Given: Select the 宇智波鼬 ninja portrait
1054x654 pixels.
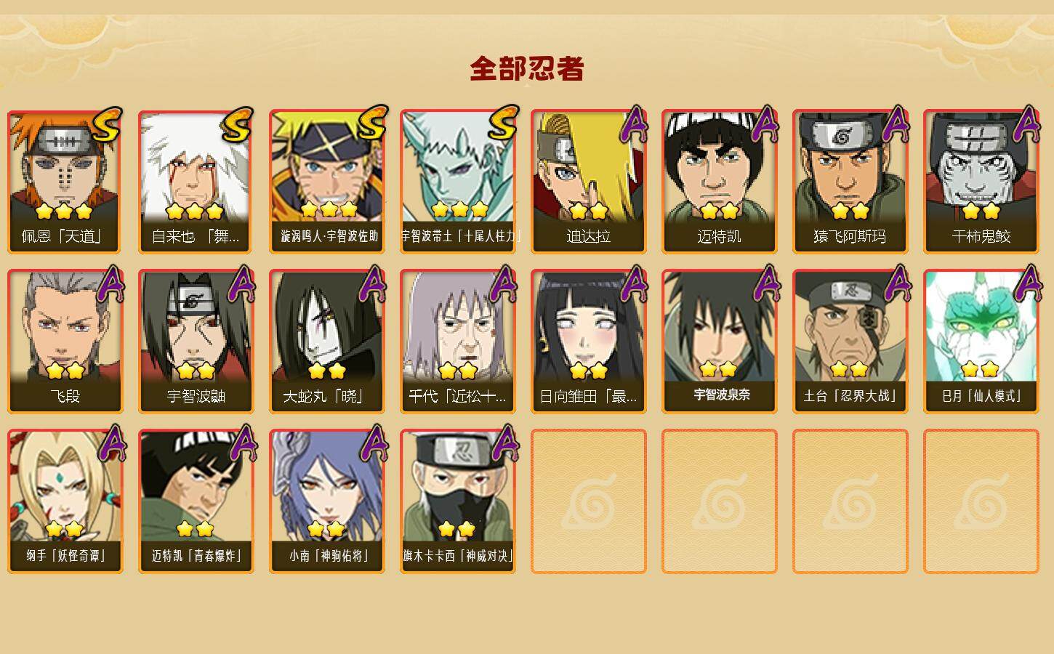Looking at the screenshot, I should pos(196,342).
